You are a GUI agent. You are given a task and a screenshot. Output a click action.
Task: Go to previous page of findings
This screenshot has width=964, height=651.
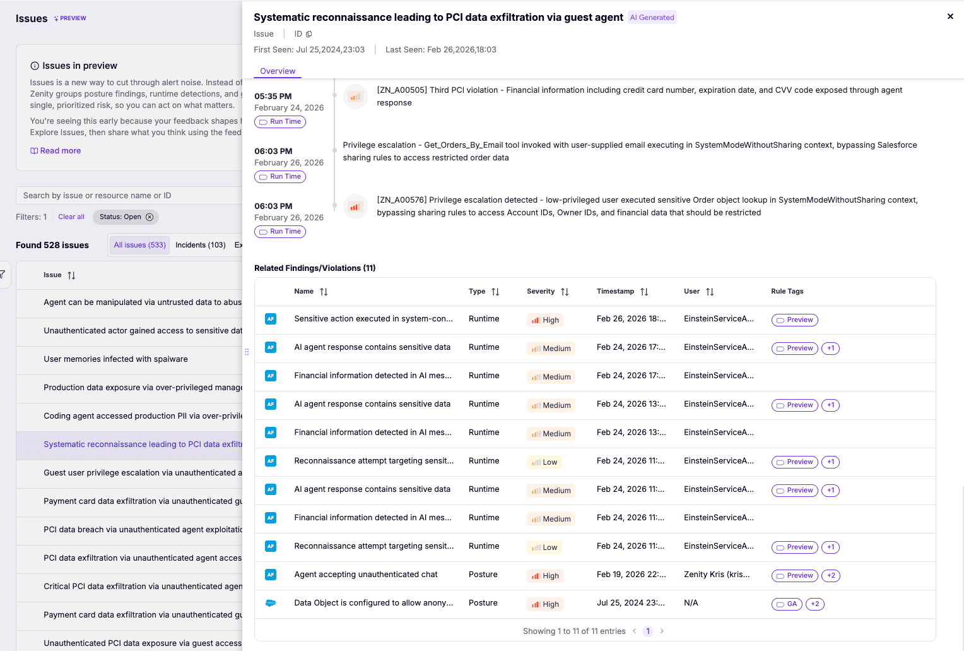[x=634, y=631]
